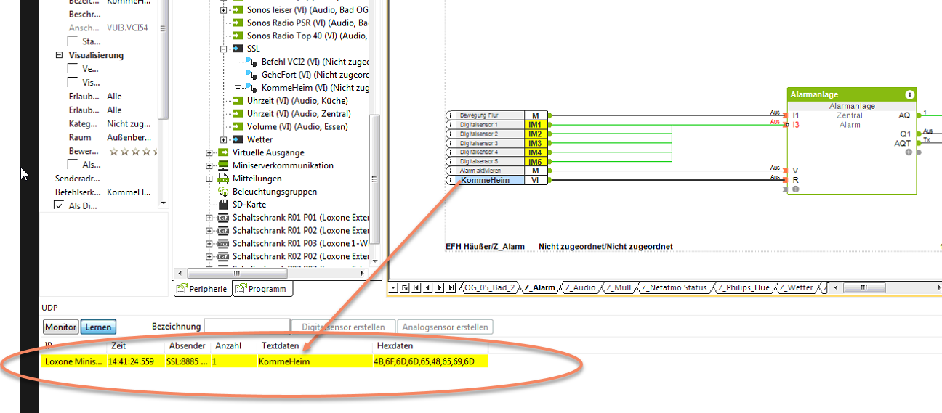Click Digitalsensor erstellen button

pyautogui.click(x=343, y=327)
